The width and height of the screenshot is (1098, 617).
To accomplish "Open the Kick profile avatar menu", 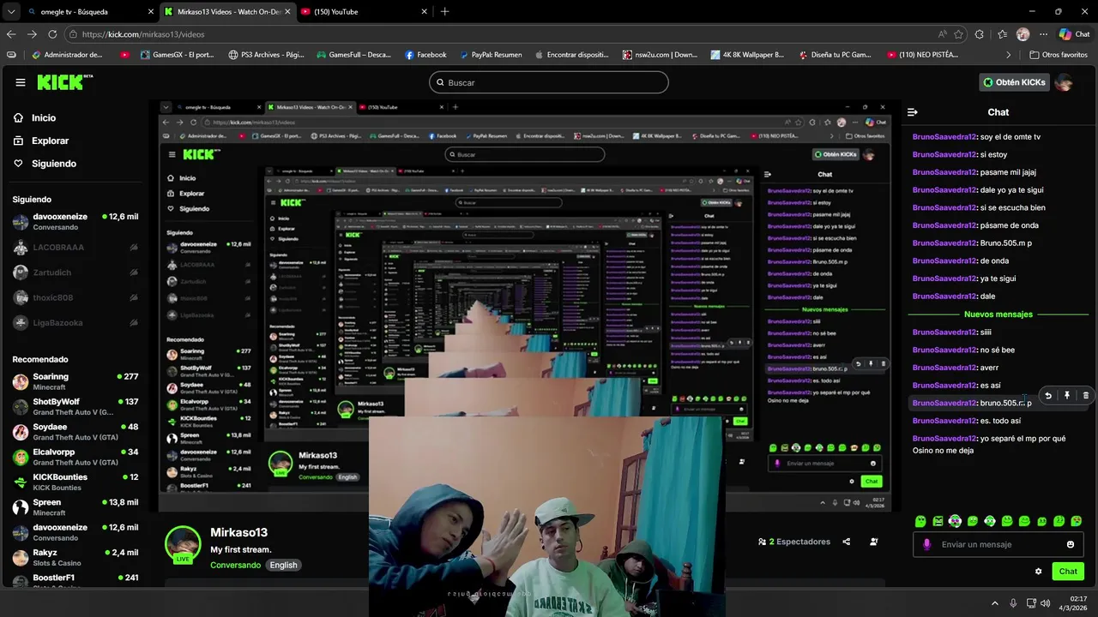I will tap(1064, 82).
